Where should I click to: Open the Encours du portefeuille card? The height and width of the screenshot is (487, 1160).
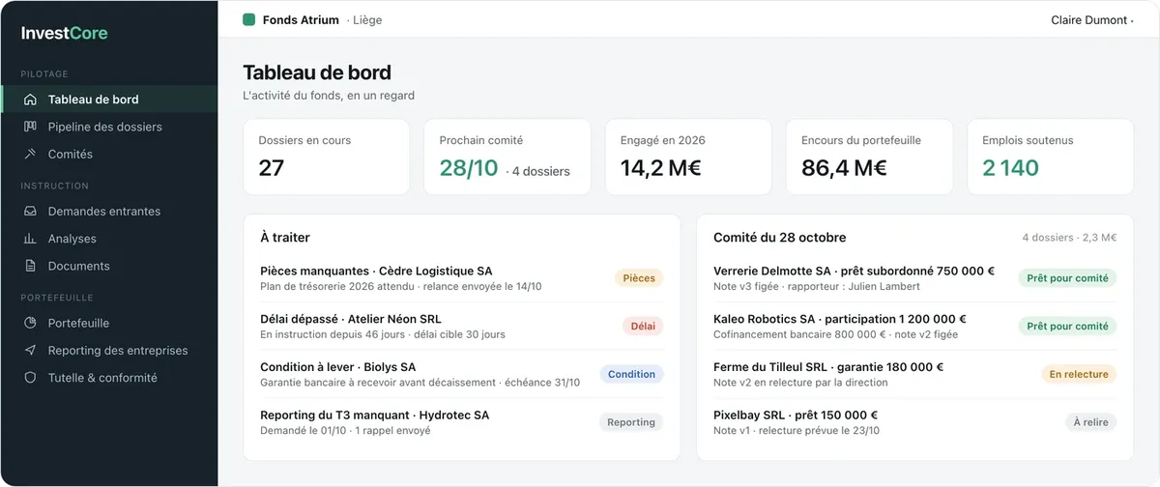(869, 157)
